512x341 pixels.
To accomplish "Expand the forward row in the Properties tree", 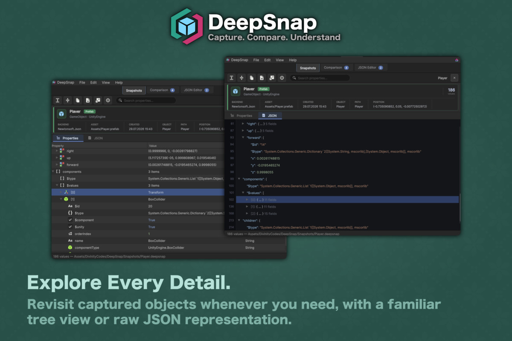I will (57, 165).
